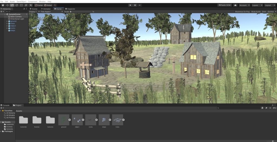Select the steps asset thumbnail

[104, 120]
